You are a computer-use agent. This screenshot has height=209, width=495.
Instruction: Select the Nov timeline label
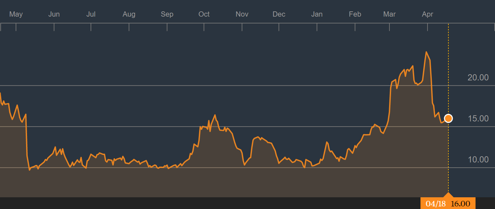click(242, 14)
